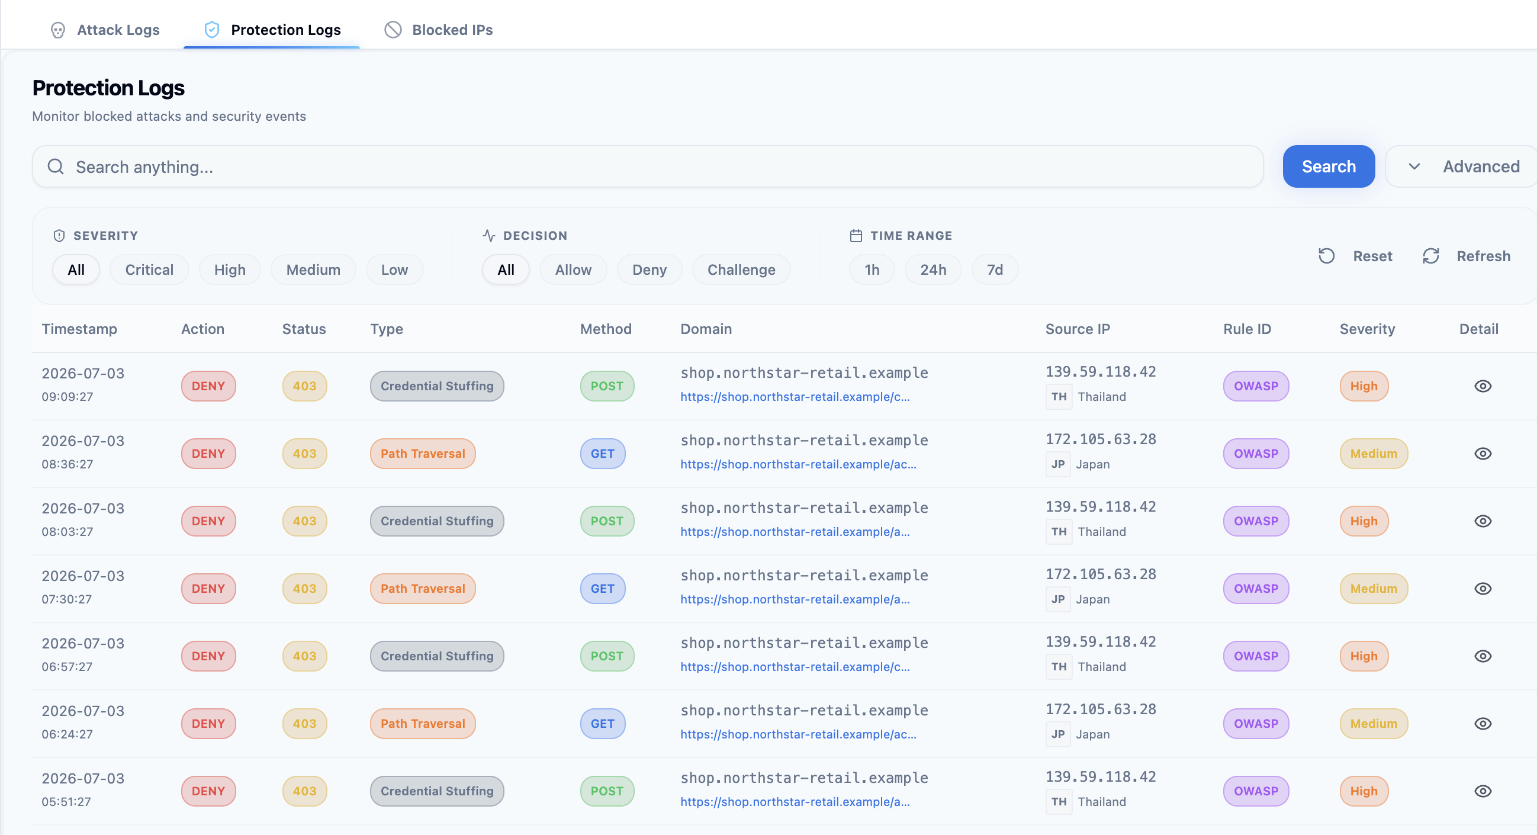Filter severity by Medium

point(313,270)
